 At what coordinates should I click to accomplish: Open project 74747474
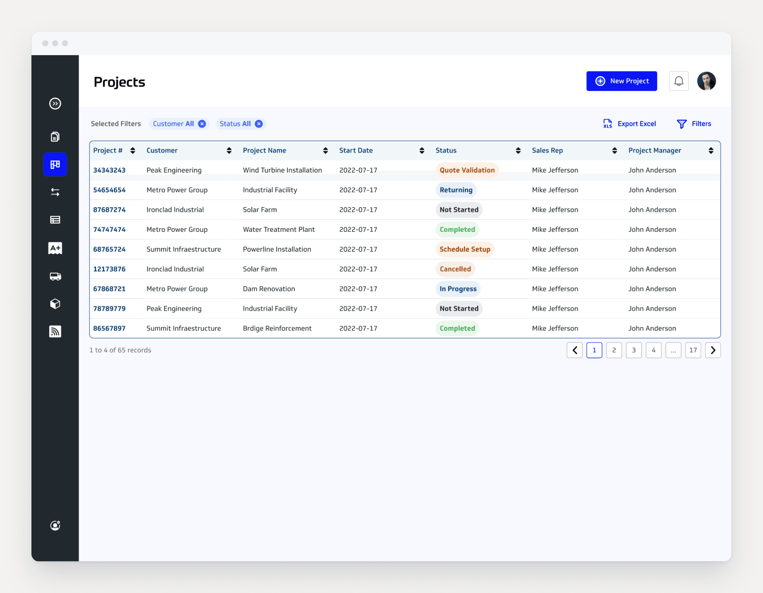point(109,229)
